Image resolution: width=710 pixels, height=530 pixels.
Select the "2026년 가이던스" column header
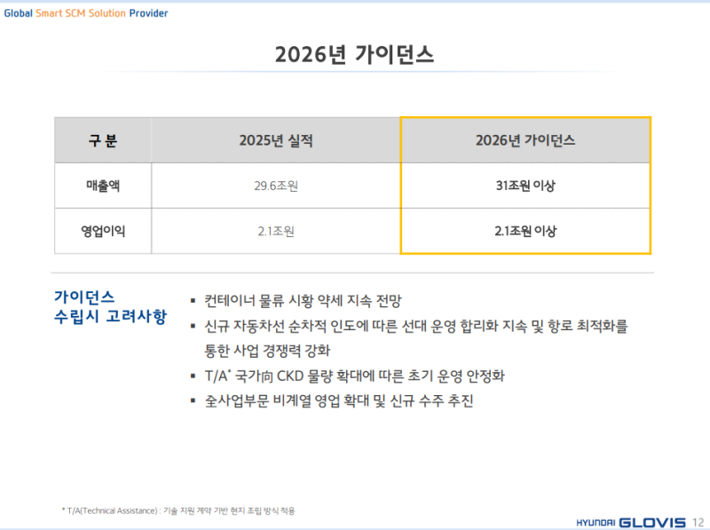525,140
